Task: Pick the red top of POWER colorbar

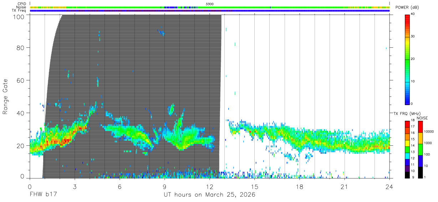Action: point(407,17)
